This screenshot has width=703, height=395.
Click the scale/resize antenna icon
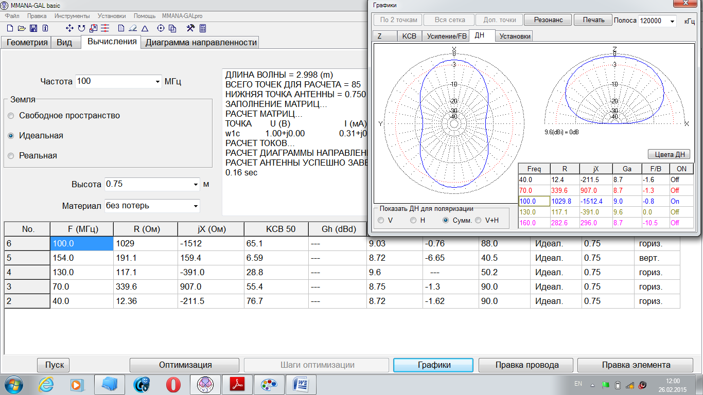[94, 28]
